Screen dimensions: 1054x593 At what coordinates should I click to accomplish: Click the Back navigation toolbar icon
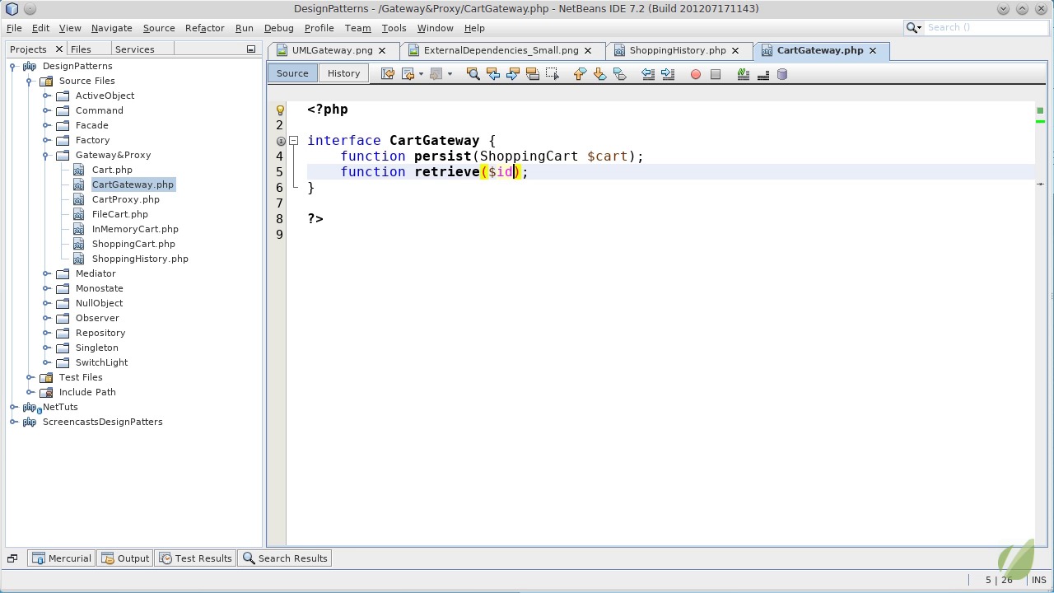click(408, 74)
